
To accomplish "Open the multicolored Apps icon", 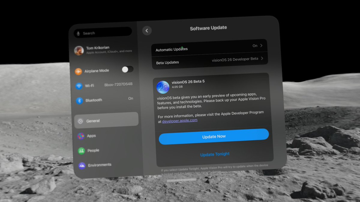I will [80, 136].
